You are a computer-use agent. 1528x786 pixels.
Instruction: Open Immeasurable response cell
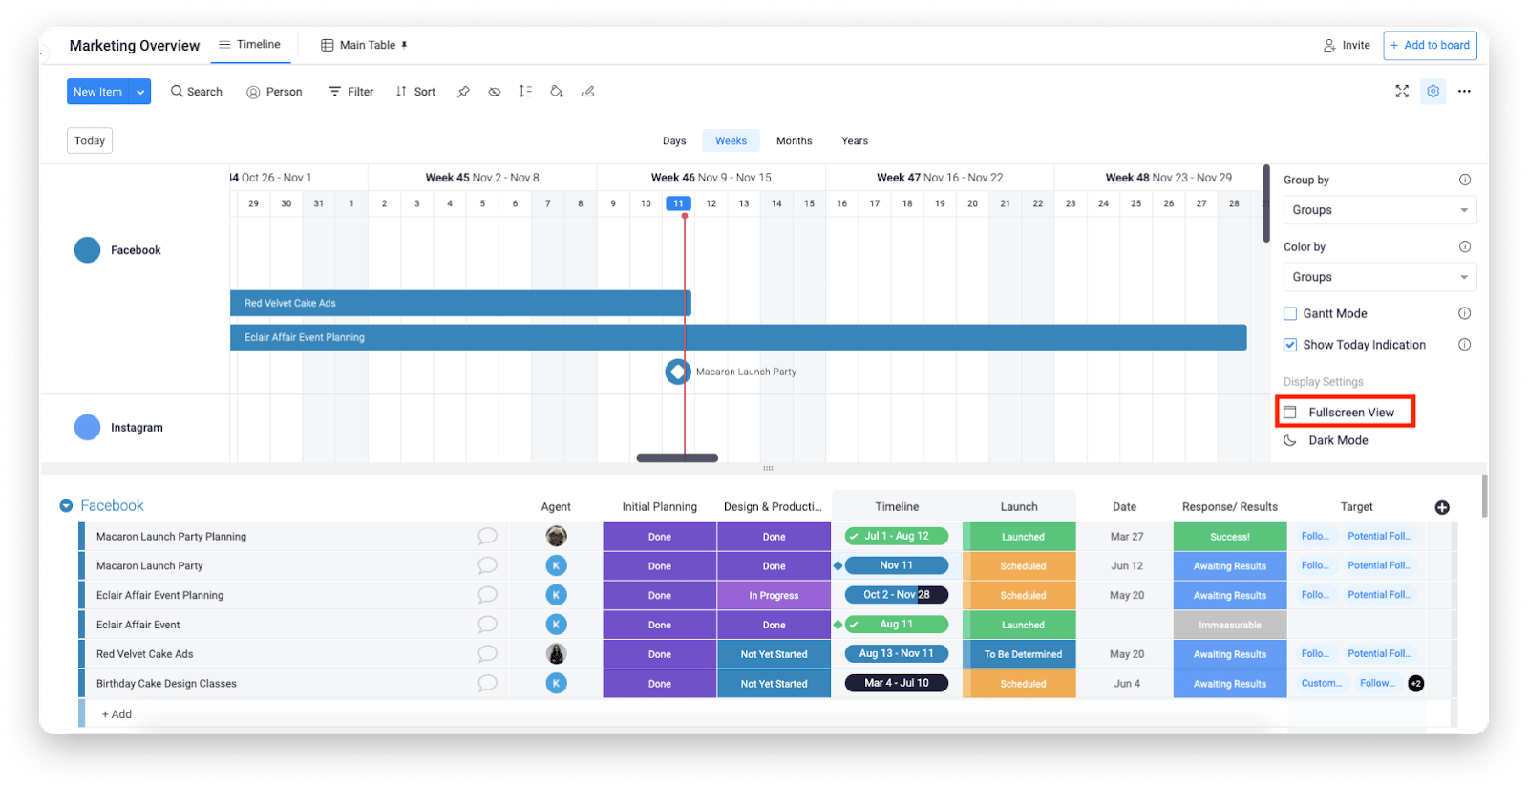[1230, 625]
